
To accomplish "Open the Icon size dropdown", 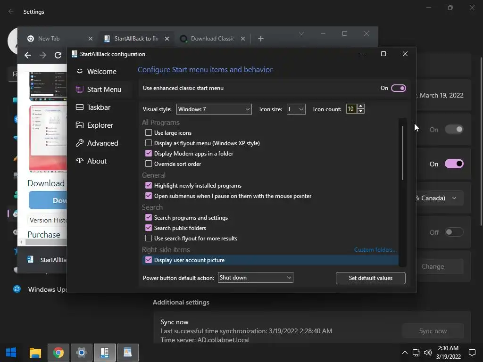I will [x=296, y=109].
